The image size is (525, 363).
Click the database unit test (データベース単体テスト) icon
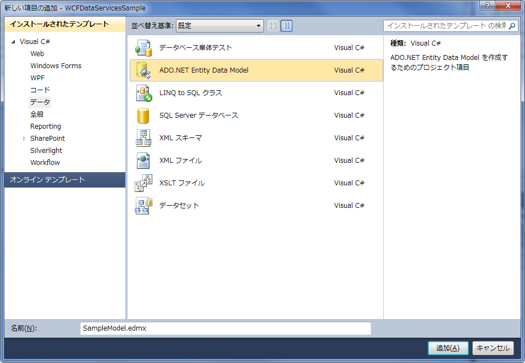(x=143, y=48)
